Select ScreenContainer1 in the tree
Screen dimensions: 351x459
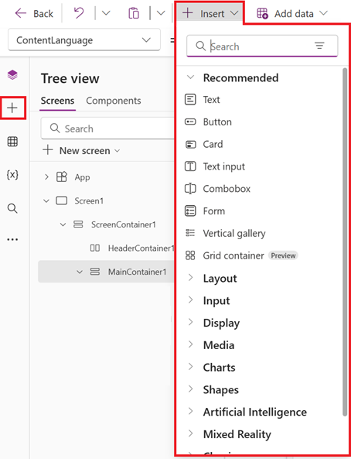click(x=124, y=224)
